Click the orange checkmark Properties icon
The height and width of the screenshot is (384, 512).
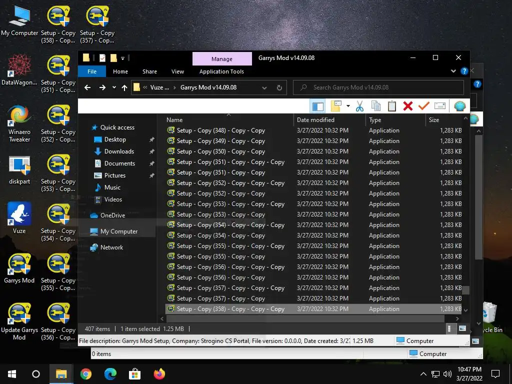[424, 106]
